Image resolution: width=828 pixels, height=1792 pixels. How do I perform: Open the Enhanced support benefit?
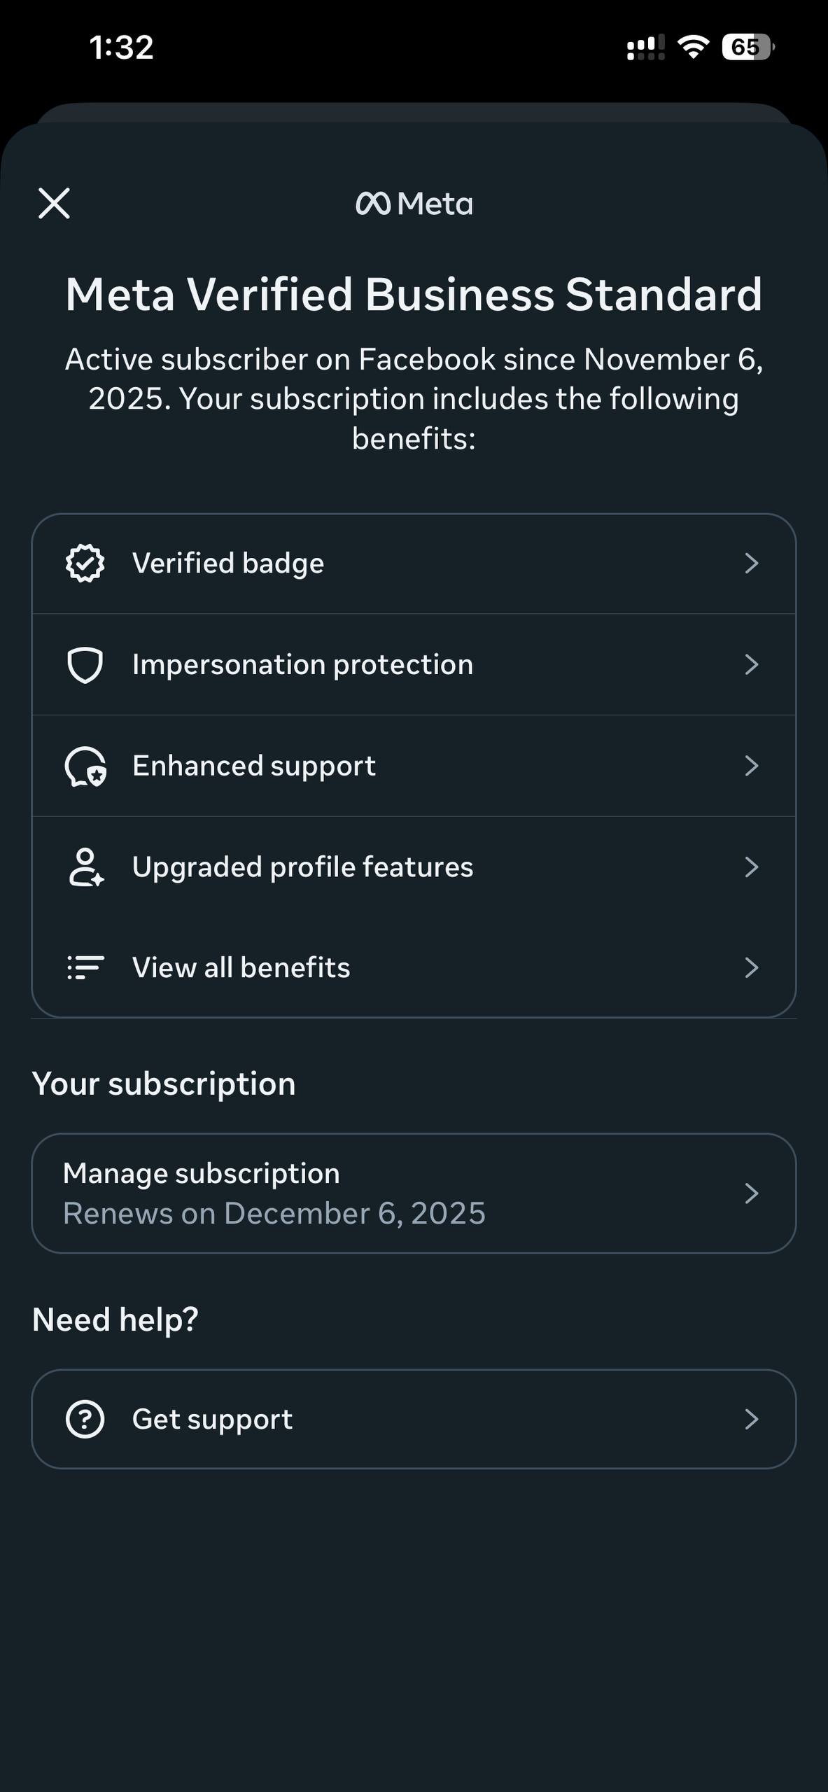(x=253, y=766)
